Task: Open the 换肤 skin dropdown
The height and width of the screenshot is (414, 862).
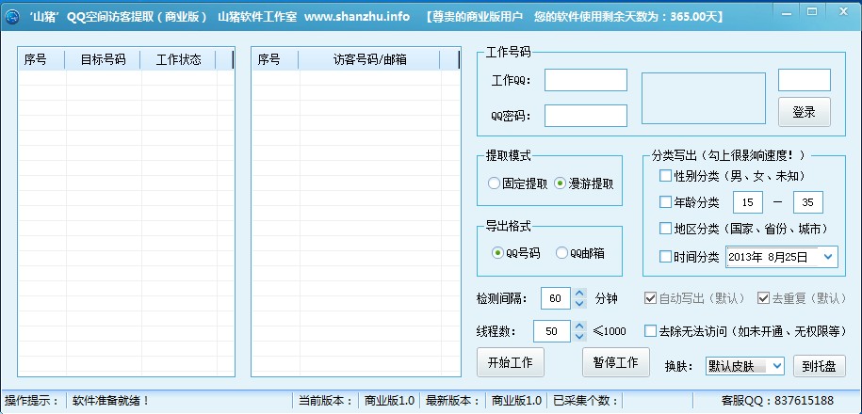Action: (x=777, y=366)
